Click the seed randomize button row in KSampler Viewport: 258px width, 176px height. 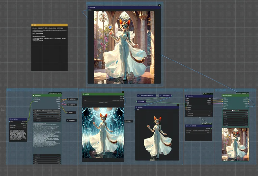pos(235,111)
